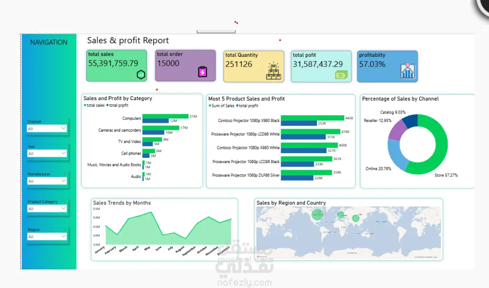
Task: Click the stacked boxes icon on total Quantity card
Action: click(x=274, y=71)
